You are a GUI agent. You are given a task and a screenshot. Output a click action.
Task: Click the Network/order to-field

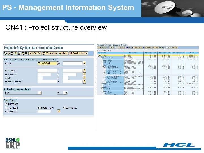pyautogui.click(x=70, y=75)
